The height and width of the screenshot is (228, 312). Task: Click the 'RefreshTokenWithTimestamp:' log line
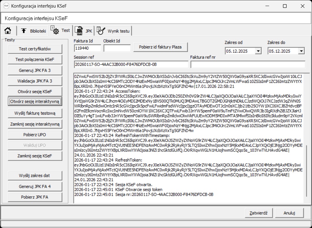(122, 135)
